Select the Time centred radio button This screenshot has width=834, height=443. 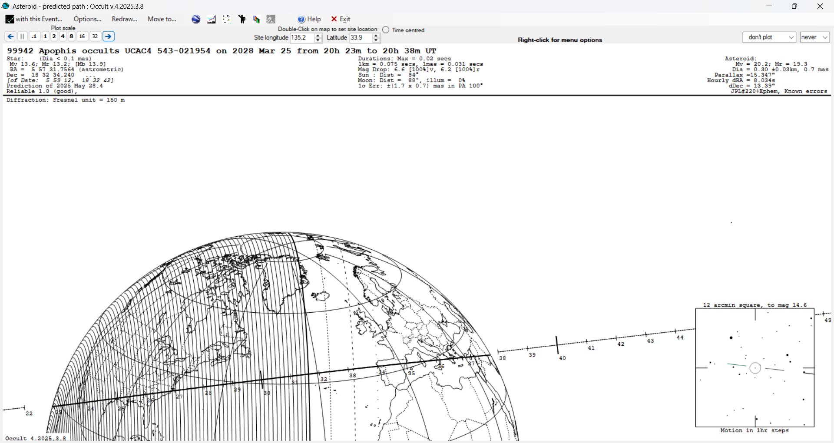(x=386, y=30)
